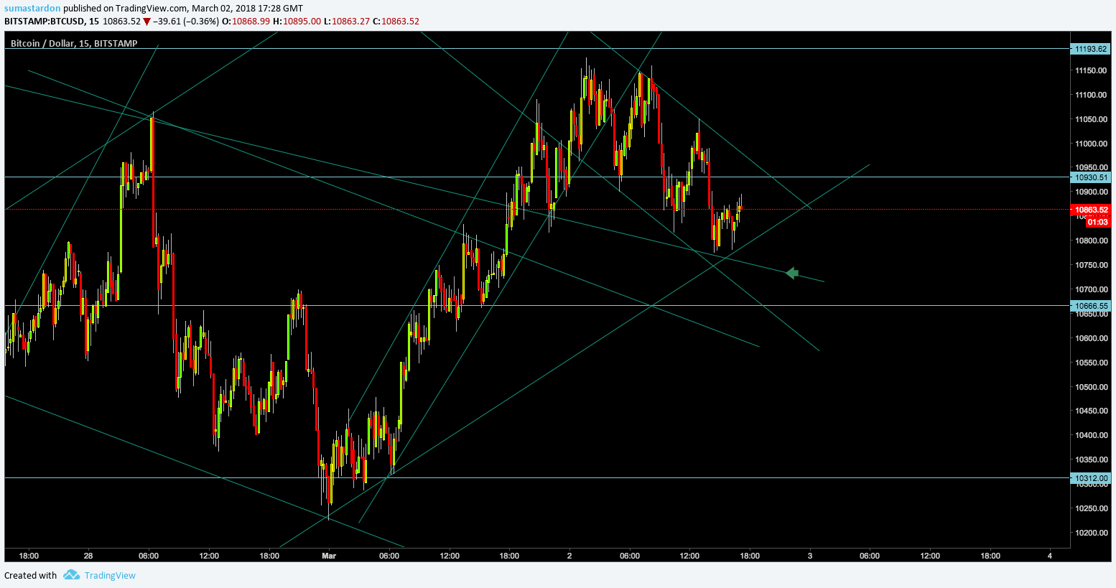
Task: Click the 10250.00 price axis label
Action: pyautogui.click(x=1091, y=508)
